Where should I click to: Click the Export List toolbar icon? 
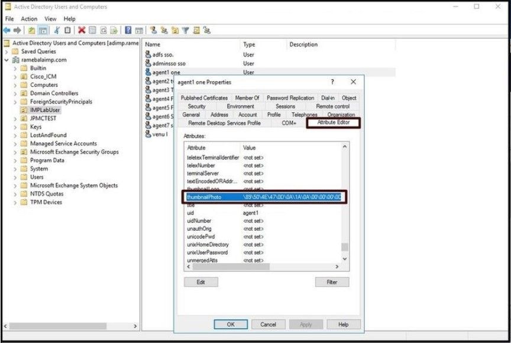pyautogui.click(x=114, y=30)
